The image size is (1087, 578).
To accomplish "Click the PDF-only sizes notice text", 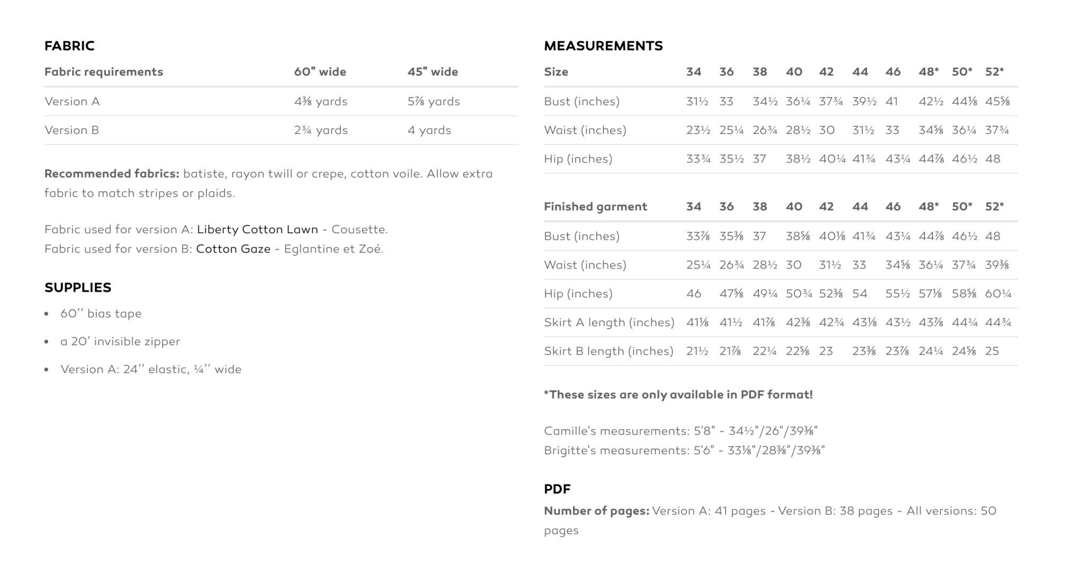I will click(678, 395).
